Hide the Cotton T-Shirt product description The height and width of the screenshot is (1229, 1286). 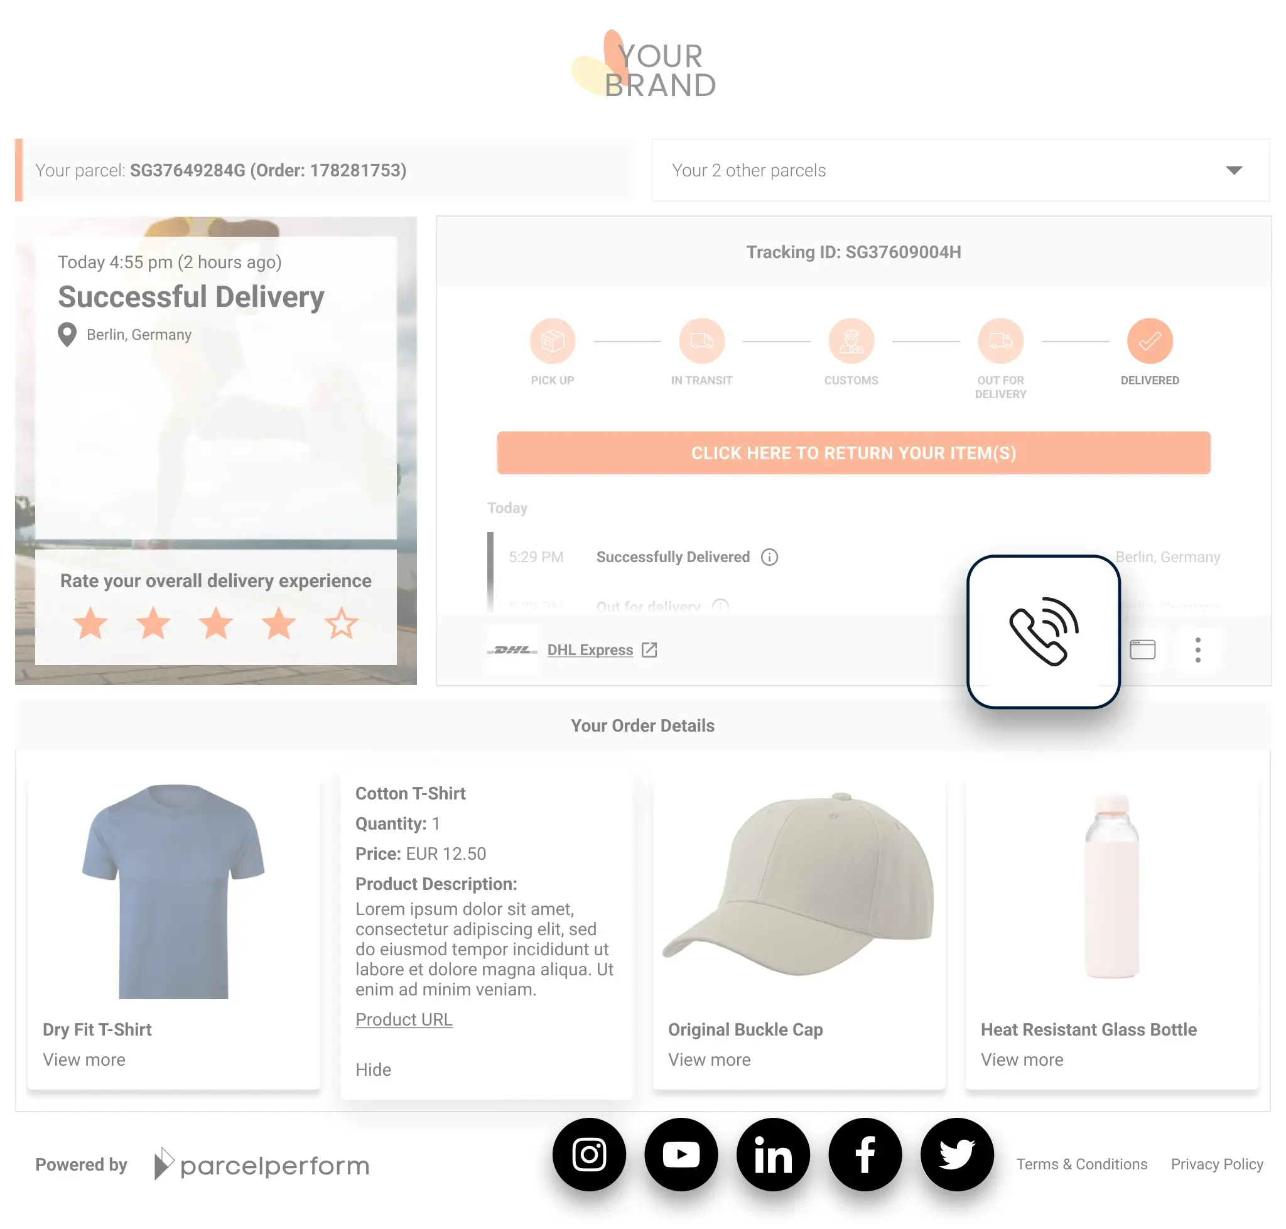(x=373, y=1069)
